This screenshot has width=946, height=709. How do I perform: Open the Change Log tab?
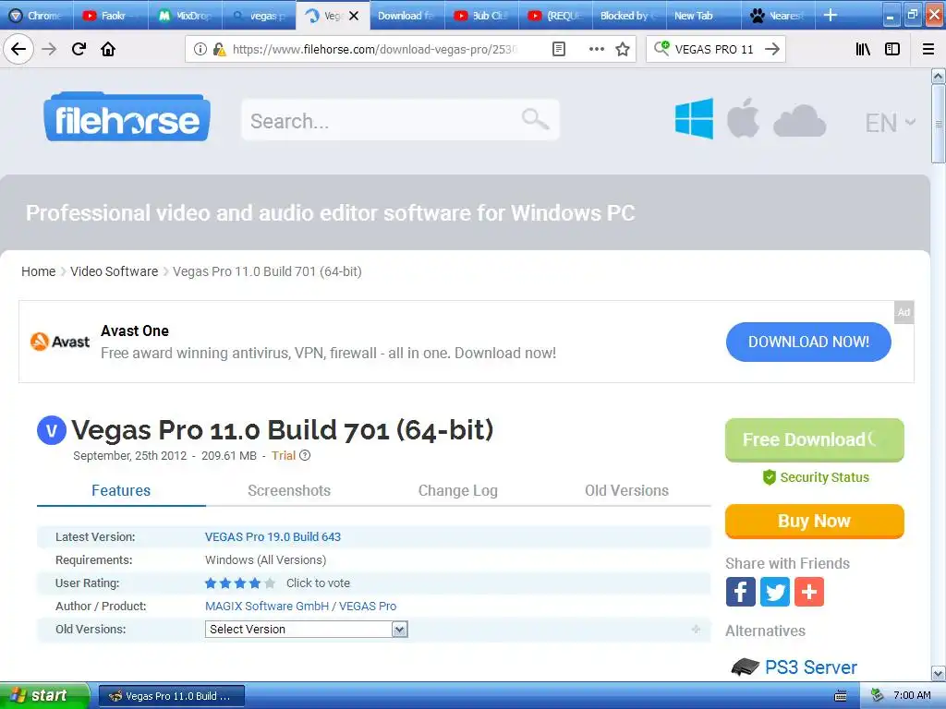(x=458, y=490)
